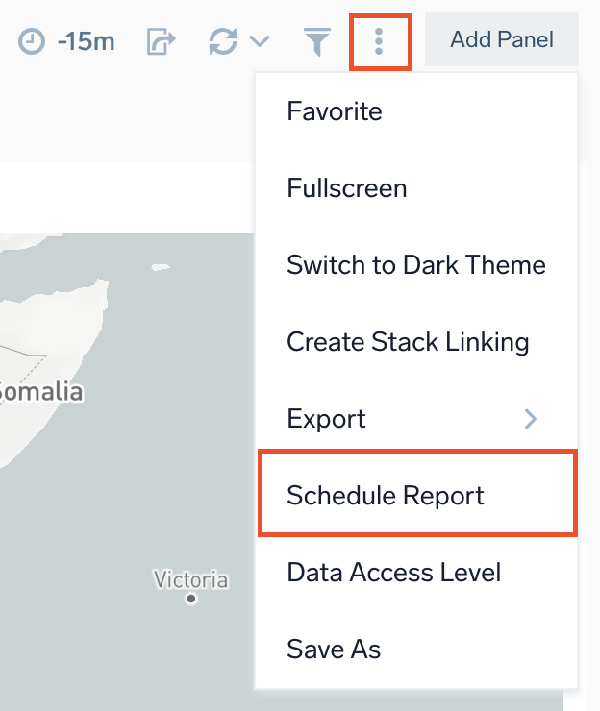Click the refresh icon
This screenshot has height=711, width=600.
223,41
